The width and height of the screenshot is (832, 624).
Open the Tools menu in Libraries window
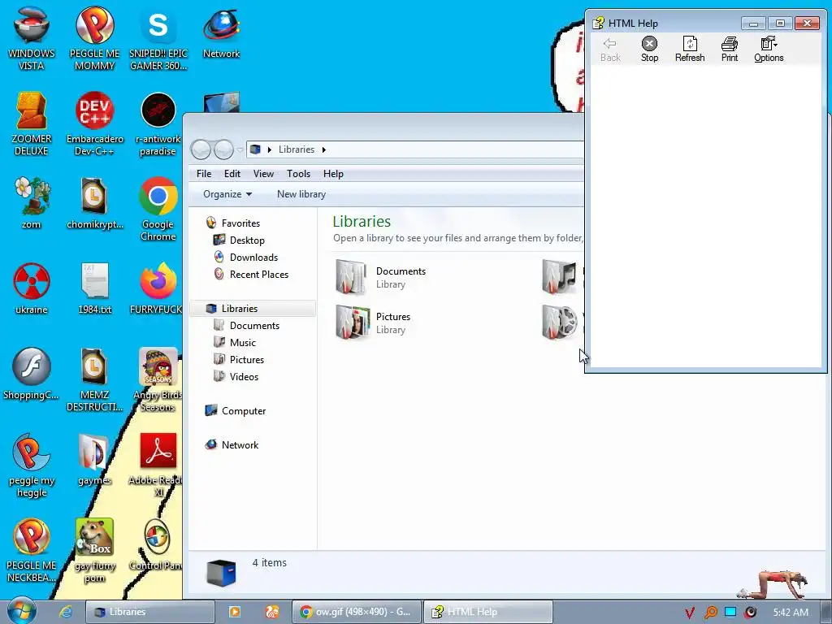tap(298, 174)
